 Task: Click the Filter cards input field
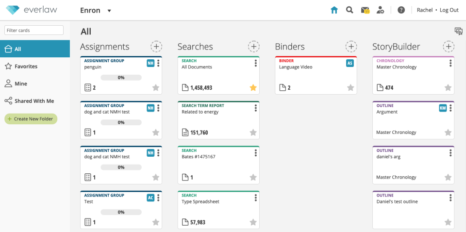point(34,30)
